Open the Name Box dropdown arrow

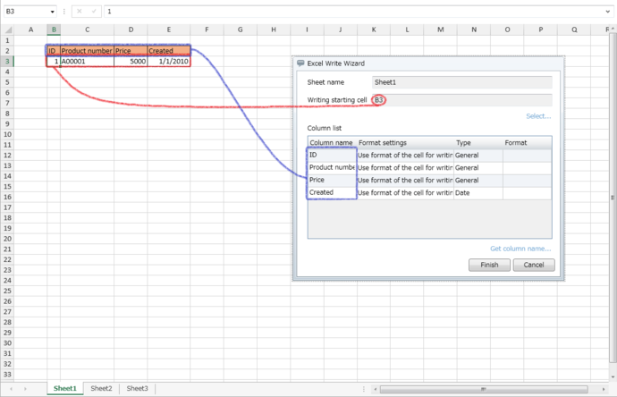click(x=53, y=12)
